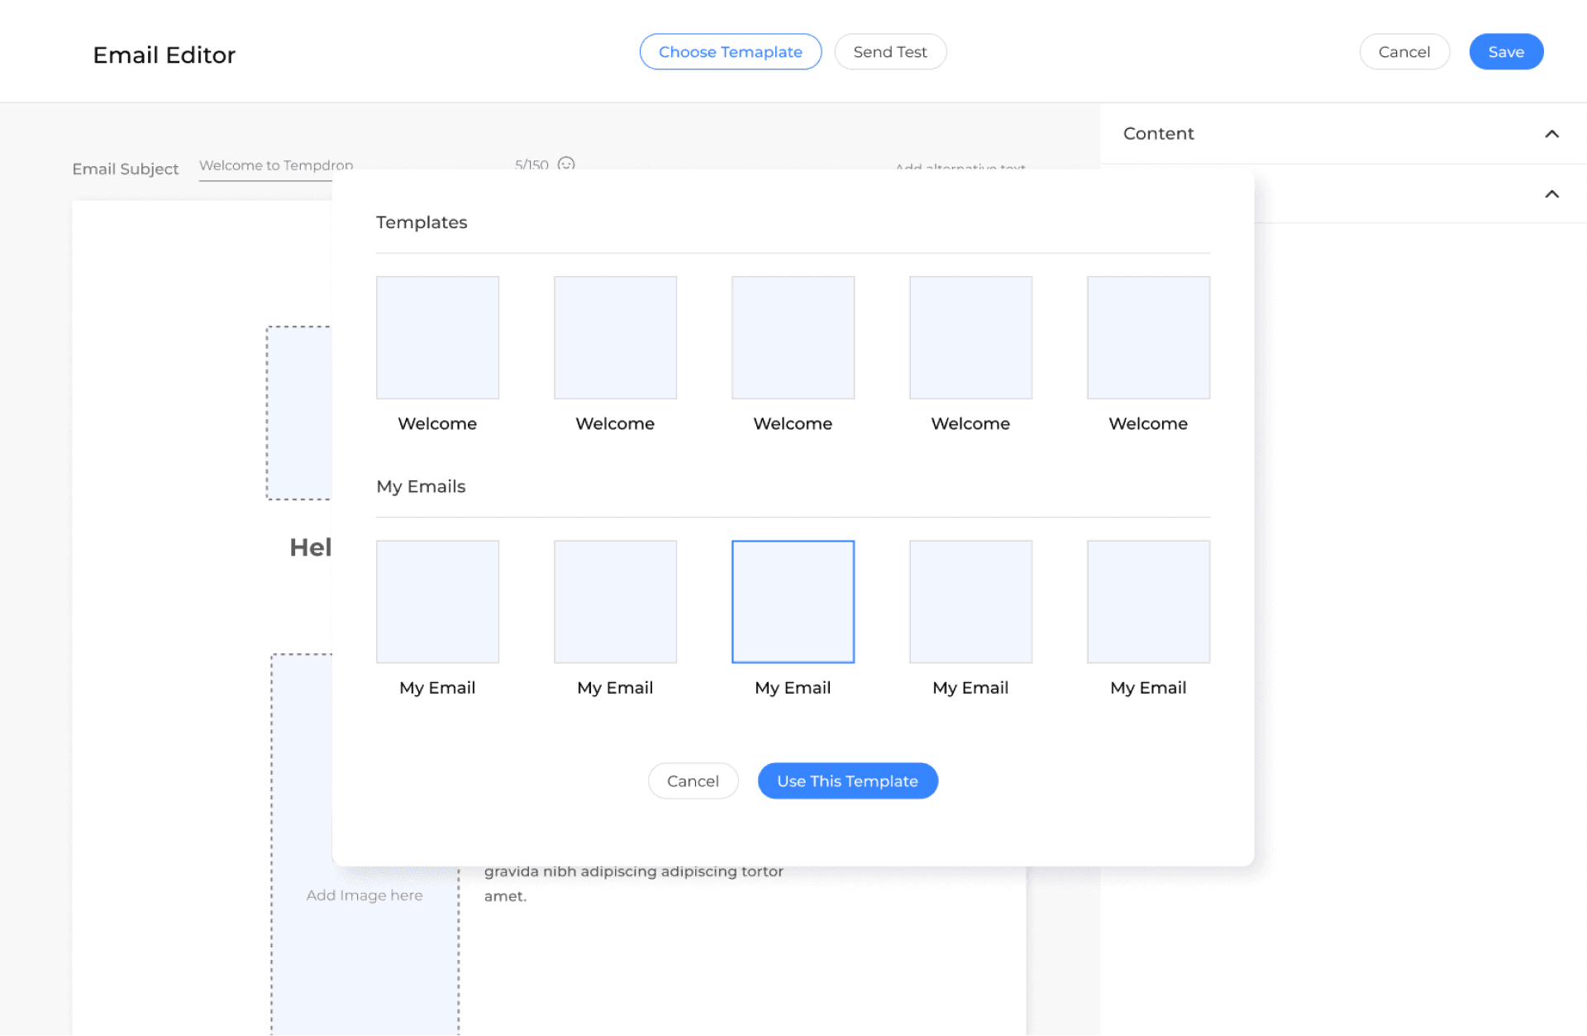The height and width of the screenshot is (1036, 1587).
Task: Click the My Emails section label
Action: (x=421, y=486)
